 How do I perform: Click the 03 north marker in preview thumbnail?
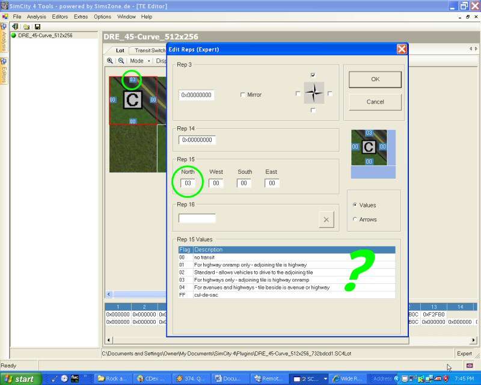[x=369, y=132]
